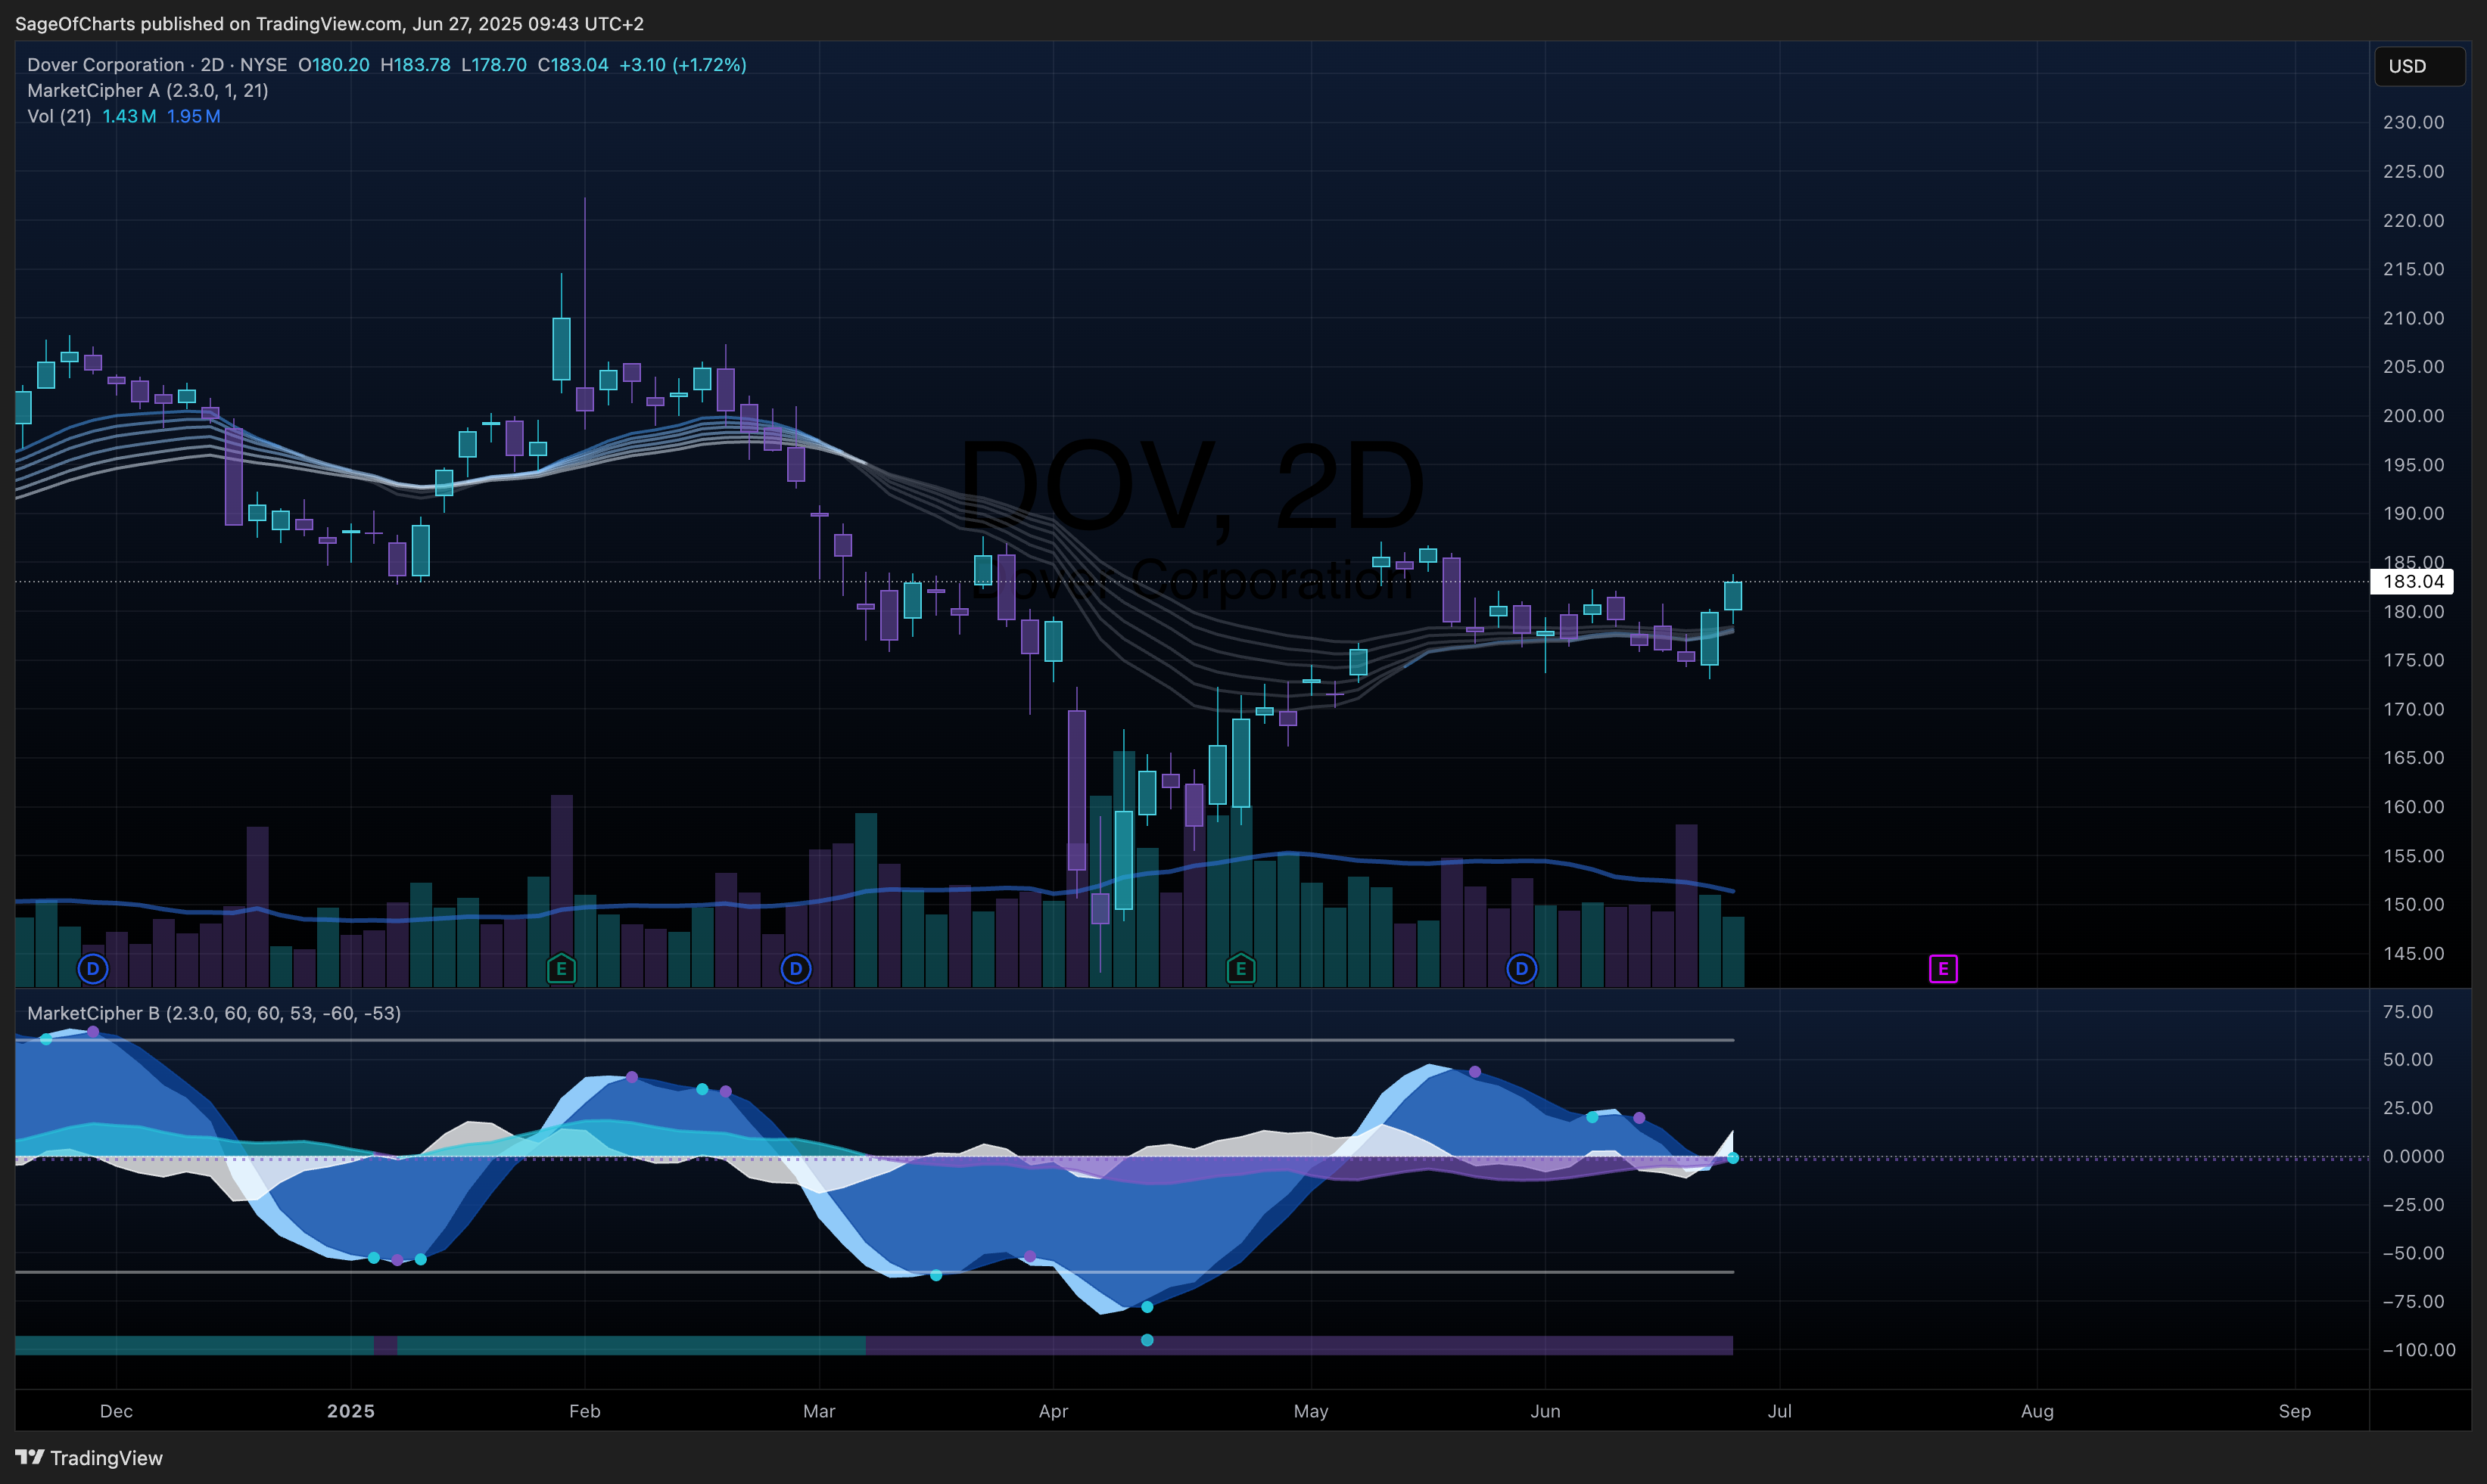Click the December dividend marker 'D'
The height and width of the screenshot is (1484, 2487).
93,968
